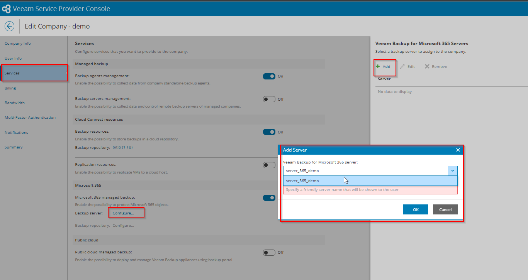The height and width of the screenshot is (280, 528).
Task: Enable Backup servers management toggle
Action: [269, 99]
